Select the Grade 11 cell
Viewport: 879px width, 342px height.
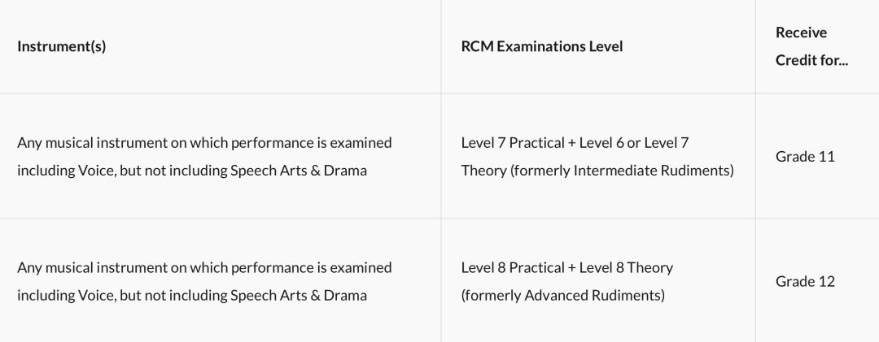click(805, 156)
